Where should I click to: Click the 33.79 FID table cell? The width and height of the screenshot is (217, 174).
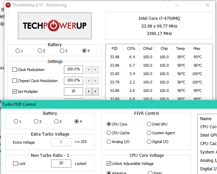[x=115, y=82]
